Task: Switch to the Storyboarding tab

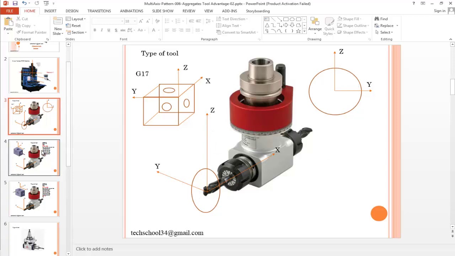Action: coord(258,11)
